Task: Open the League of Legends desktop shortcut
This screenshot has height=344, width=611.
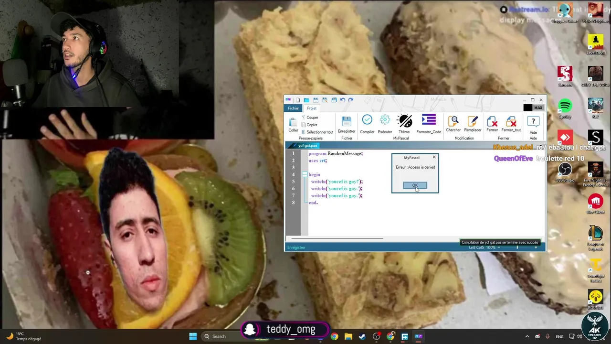Action: (595, 237)
